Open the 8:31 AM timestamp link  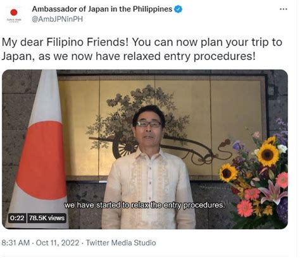16,243
